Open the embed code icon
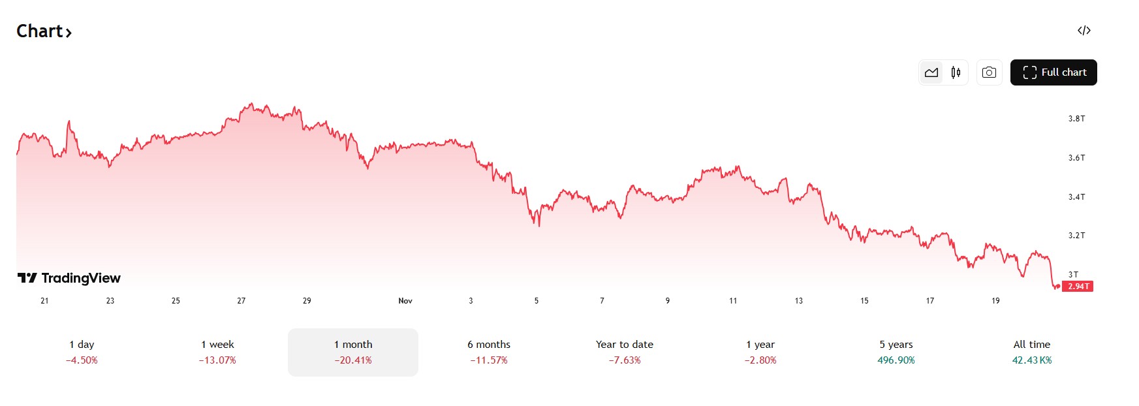Image resolution: width=1139 pixels, height=406 pixels. pyautogui.click(x=1084, y=31)
